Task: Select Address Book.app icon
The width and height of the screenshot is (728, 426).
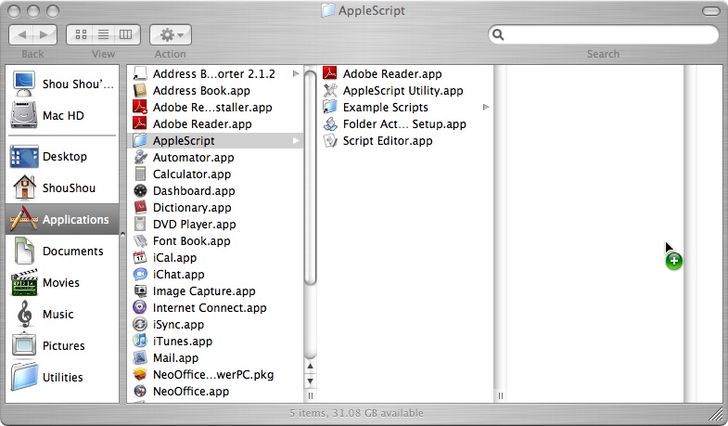Action: [x=140, y=91]
